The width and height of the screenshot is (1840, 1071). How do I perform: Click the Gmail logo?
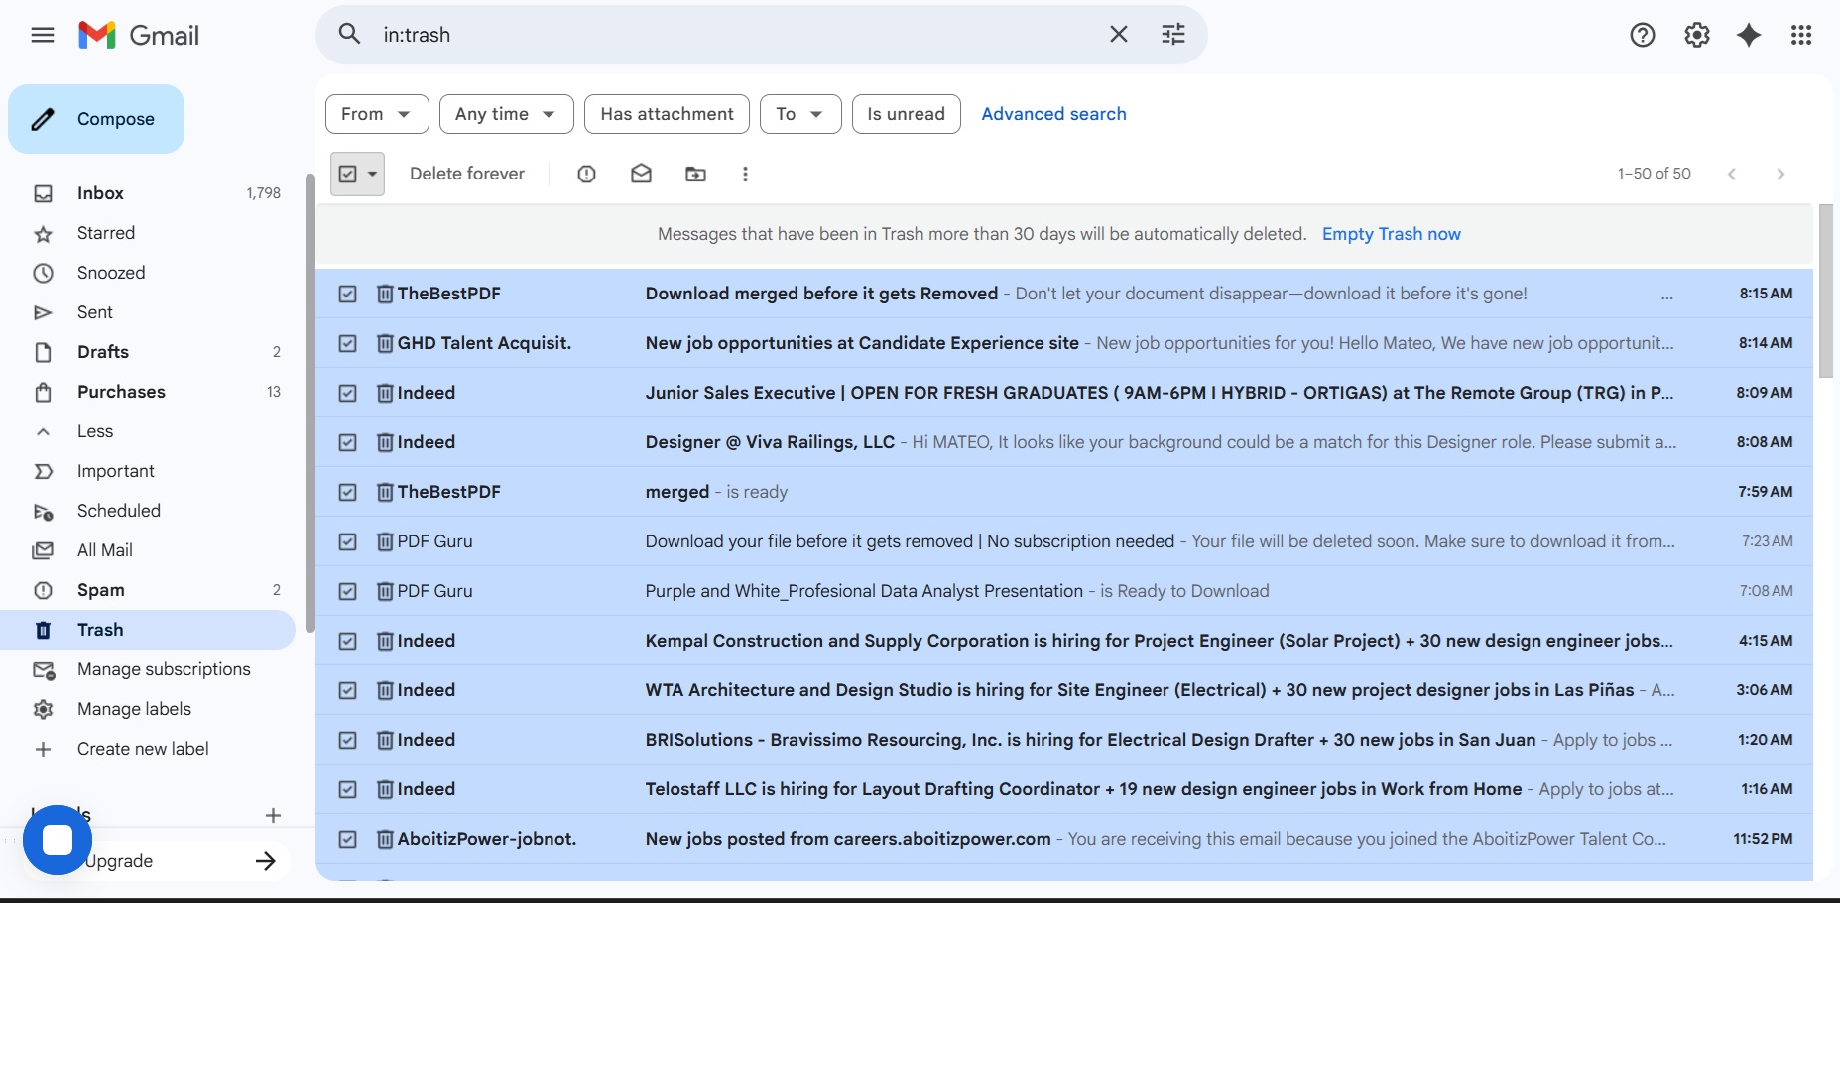tap(139, 36)
